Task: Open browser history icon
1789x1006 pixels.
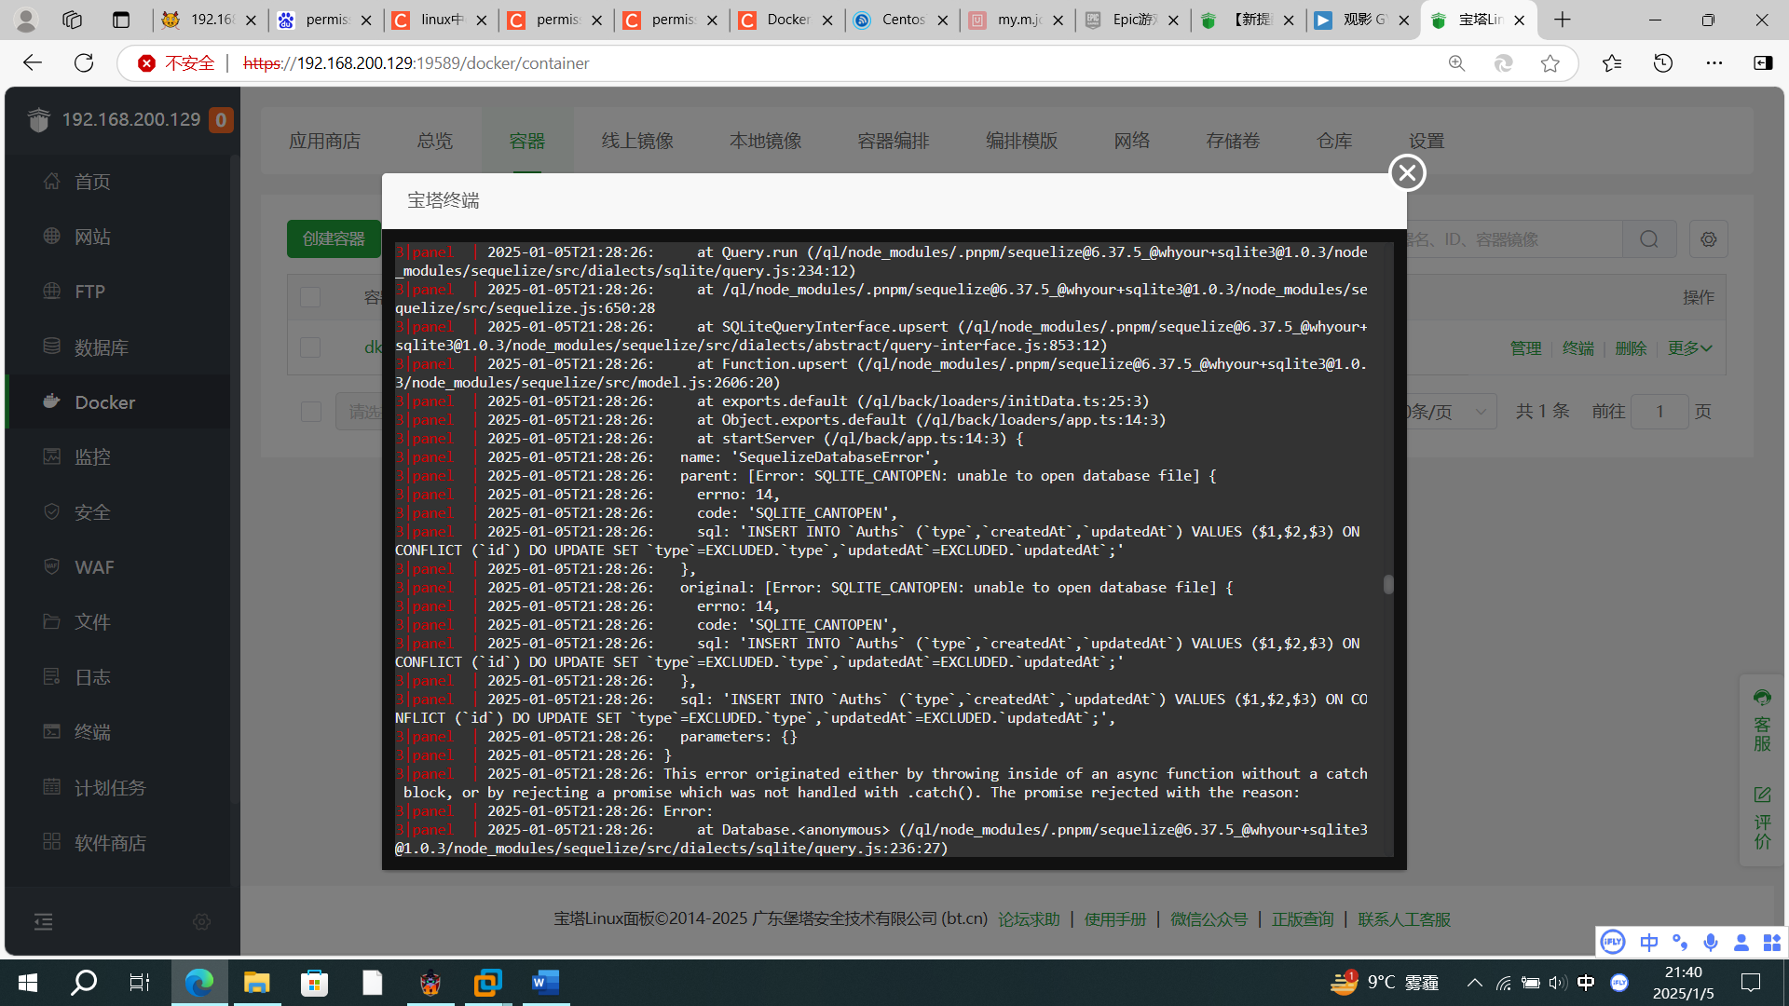Action: pos(1663,62)
